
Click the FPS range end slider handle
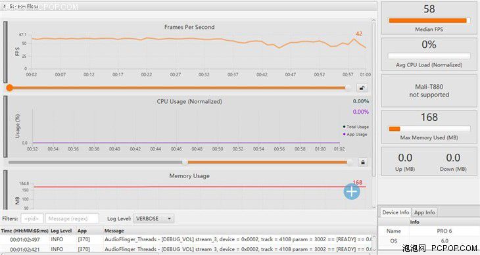[348, 88]
